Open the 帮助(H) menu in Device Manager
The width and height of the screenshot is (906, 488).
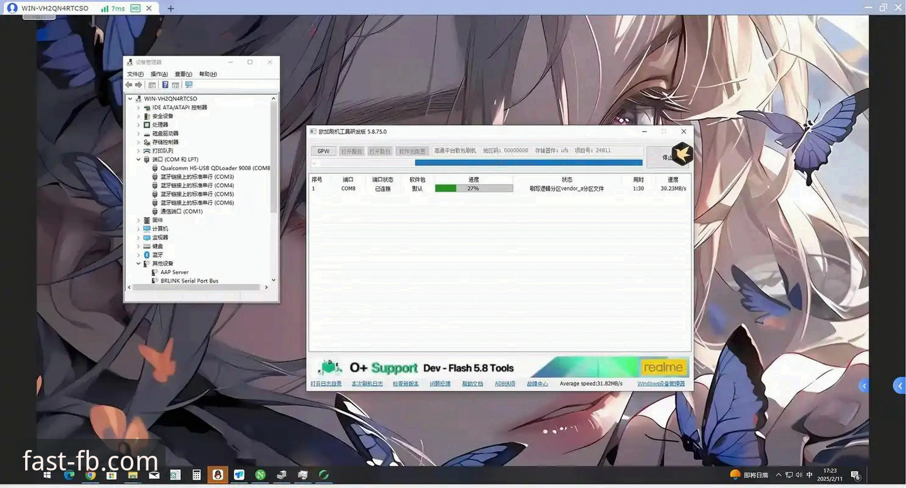pos(208,74)
